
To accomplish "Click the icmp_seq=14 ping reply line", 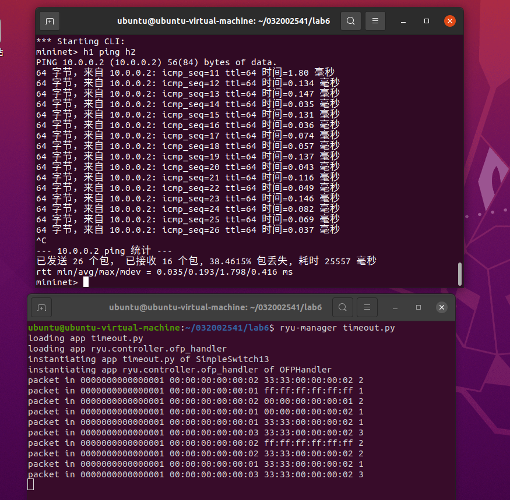I will click(188, 104).
